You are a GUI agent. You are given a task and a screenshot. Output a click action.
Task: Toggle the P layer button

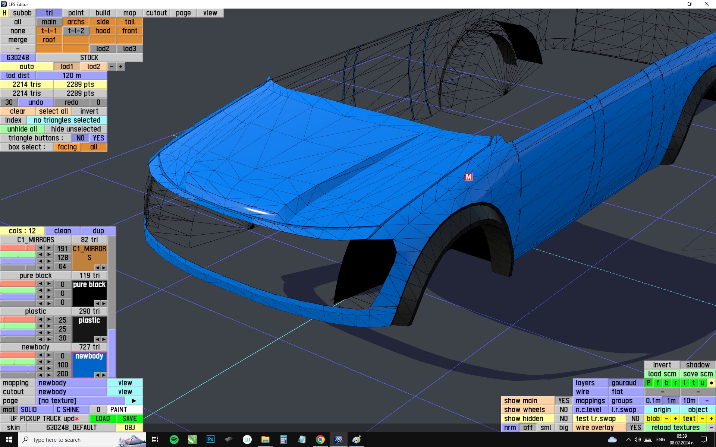coord(649,383)
